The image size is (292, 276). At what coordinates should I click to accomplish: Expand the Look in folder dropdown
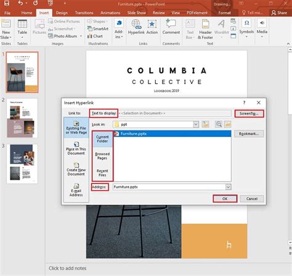point(196,124)
